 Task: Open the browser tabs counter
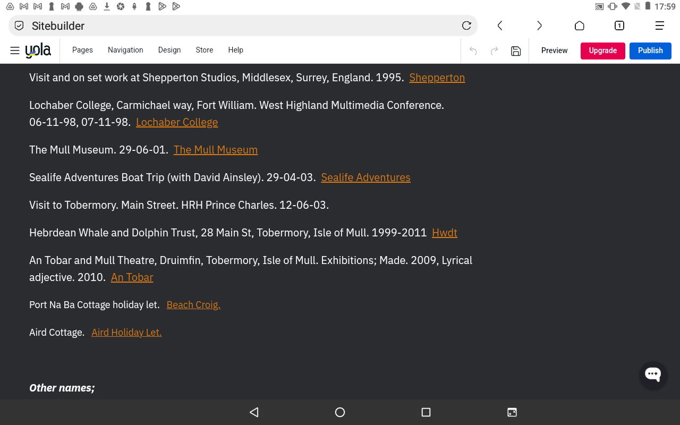coord(619,25)
